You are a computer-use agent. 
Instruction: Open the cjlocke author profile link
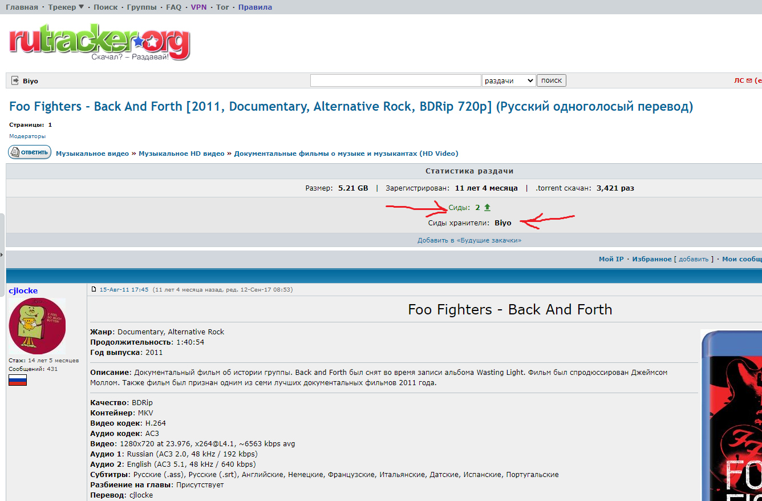point(23,290)
